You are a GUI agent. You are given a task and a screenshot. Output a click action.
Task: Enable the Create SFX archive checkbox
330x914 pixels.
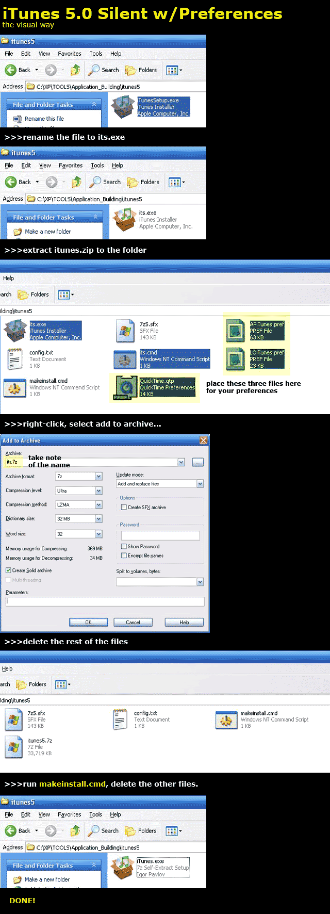coord(124,507)
